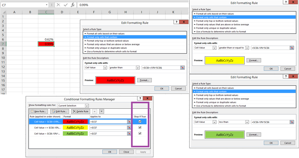This screenshot has height=158, width=299.
Task: Move rule up with the up arrow
Action: tap(95, 112)
